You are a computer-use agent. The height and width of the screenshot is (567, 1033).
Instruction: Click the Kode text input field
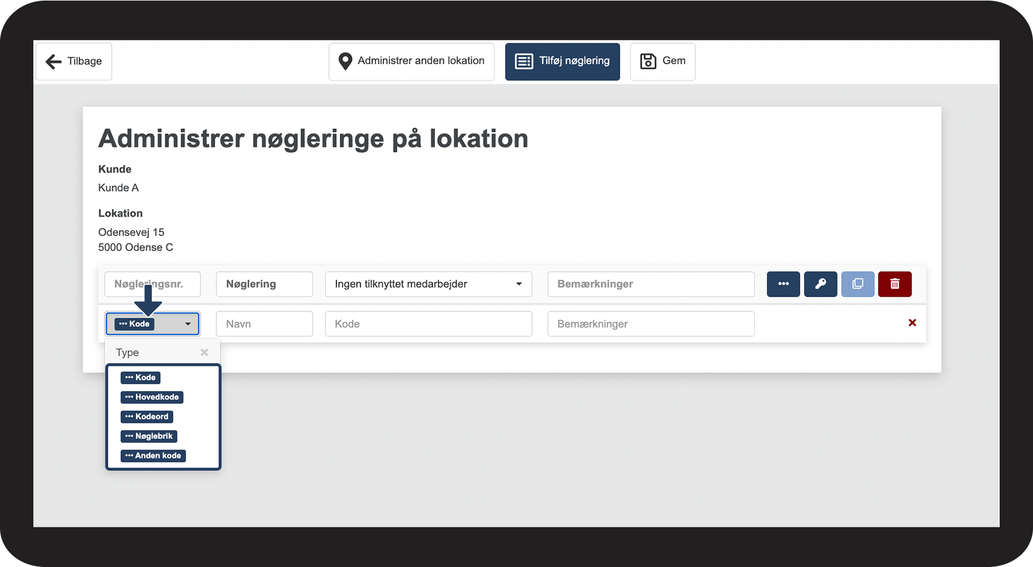tap(429, 324)
